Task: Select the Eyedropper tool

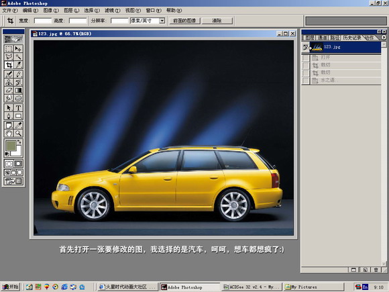Action: (18, 125)
